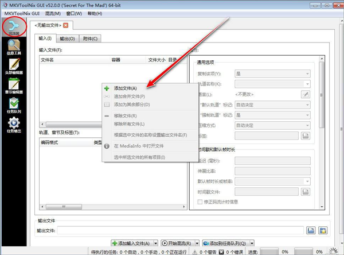Choose 追加合并文件(P) from context menu
This screenshot has height=255, width=344.
pos(150,96)
